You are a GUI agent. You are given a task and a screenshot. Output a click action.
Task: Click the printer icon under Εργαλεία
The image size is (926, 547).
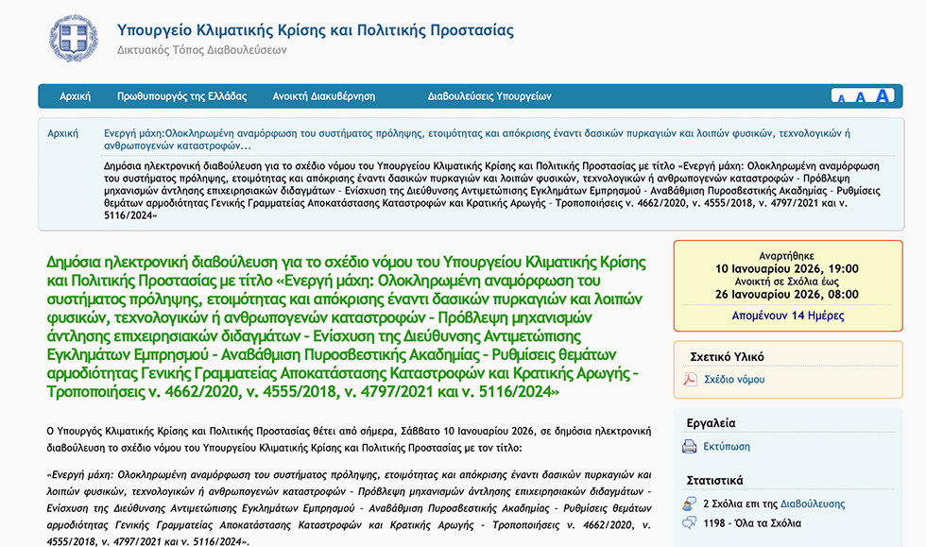tap(690, 447)
